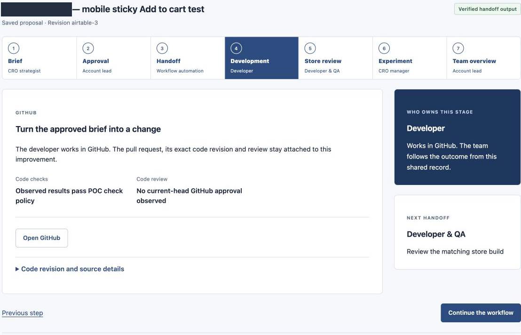Click step number 7 circle icon

tap(458, 48)
